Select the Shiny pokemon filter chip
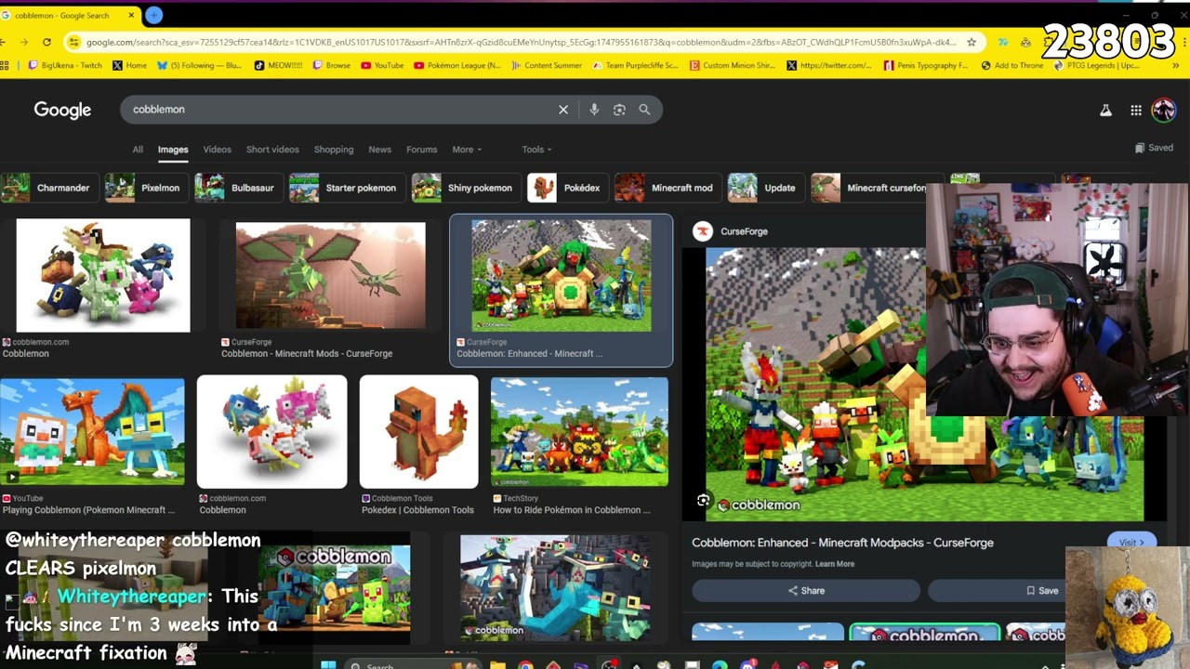The image size is (1190, 669). click(x=465, y=188)
